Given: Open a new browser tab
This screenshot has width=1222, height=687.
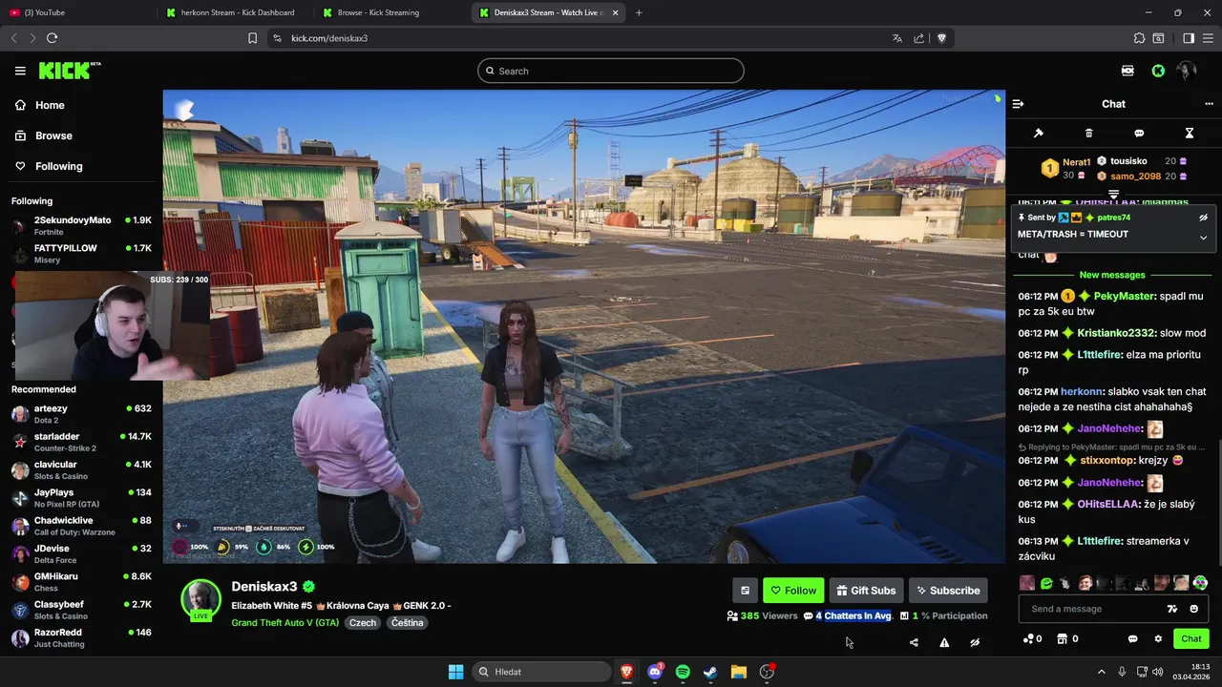Looking at the screenshot, I should pyautogui.click(x=639, y=12).
